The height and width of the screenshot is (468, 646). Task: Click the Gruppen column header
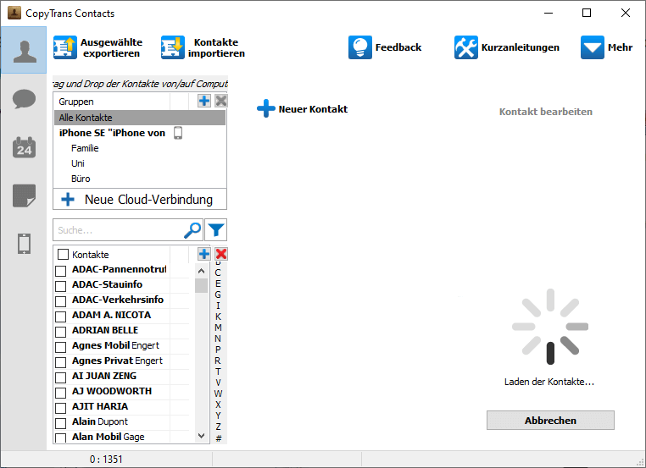(112, 102)
